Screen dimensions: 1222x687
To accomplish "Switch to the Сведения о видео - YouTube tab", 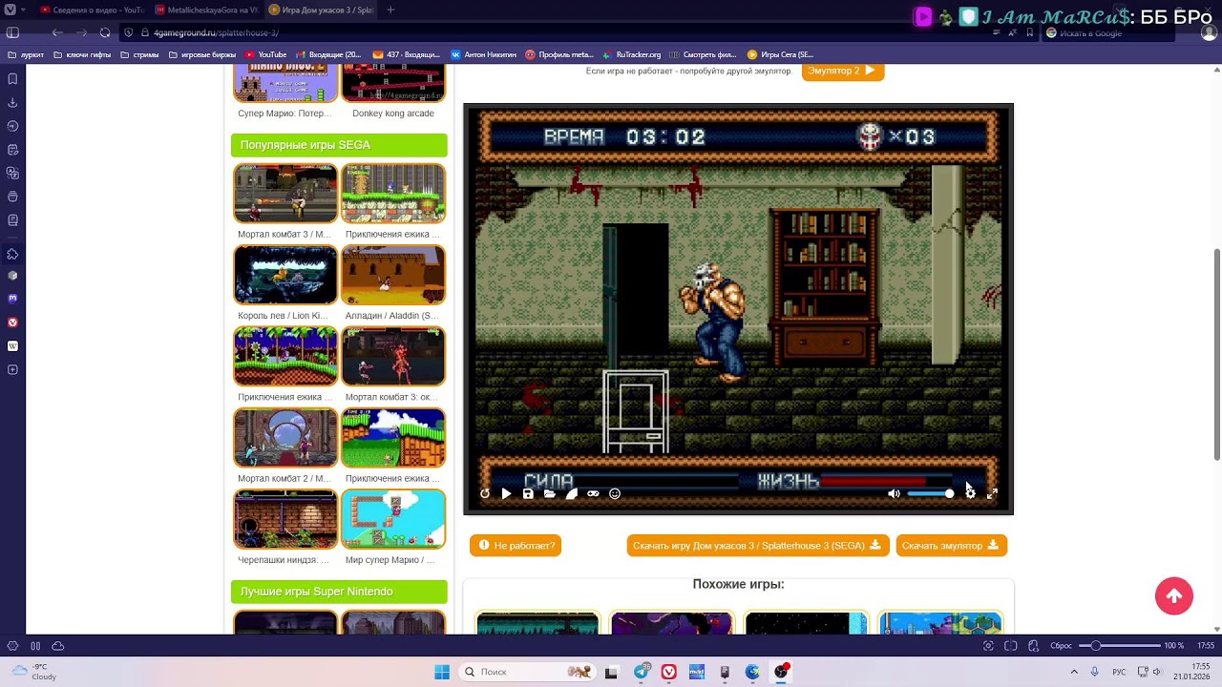I will click(93, 10).
